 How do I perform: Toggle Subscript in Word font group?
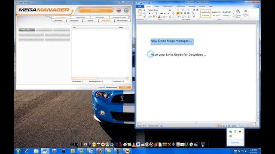[x=165, y=13]
